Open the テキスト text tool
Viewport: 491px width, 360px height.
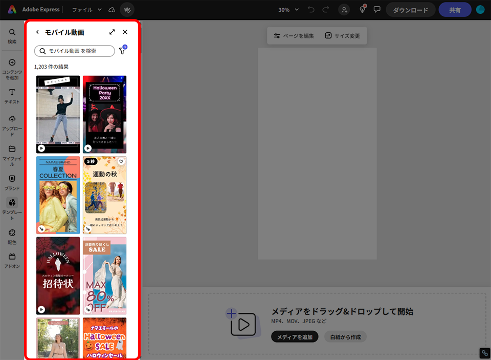tap(12, 95)
